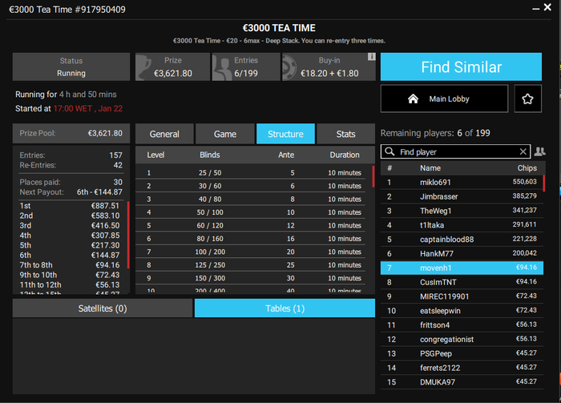Click the payouts list scrollbar

(x=128, y=235)
